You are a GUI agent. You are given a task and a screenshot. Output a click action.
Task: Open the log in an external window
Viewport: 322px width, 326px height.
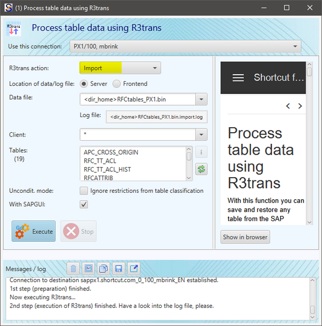coord(134,268)
